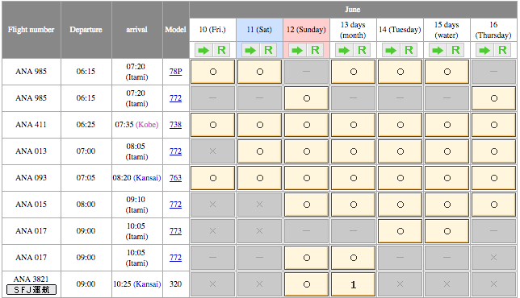Click the SFJ運航 badge under ANA 3821
Image resolution: width=520 pixels, height=298 pixels.
(31, 290)
